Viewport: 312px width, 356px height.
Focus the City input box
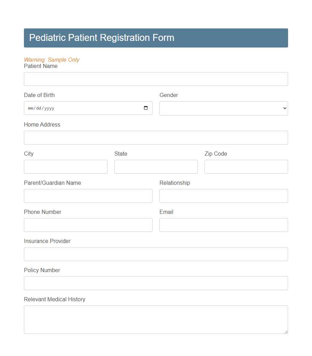[66, 167]
